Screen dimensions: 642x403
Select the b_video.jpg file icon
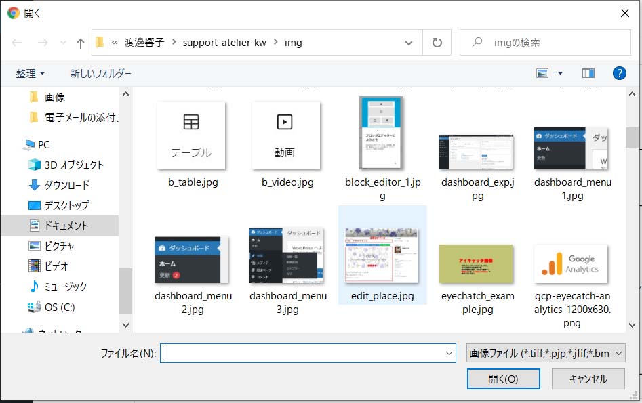[285, 135]
